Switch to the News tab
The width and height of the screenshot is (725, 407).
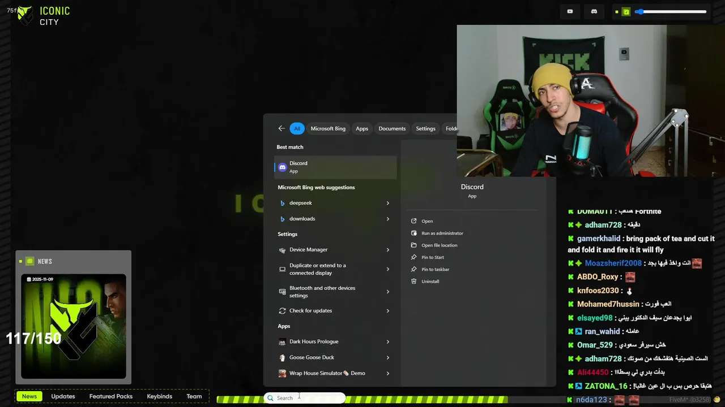[x=29, y=396]
